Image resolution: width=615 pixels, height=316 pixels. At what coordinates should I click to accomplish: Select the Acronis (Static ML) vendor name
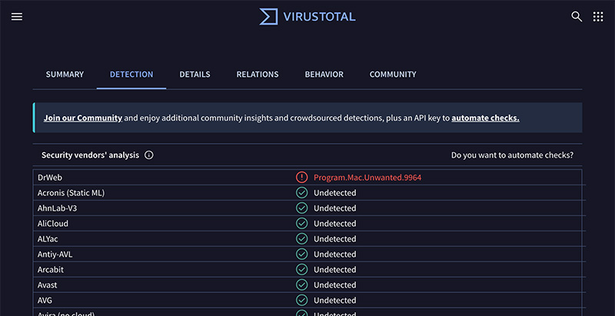[71, 193]
